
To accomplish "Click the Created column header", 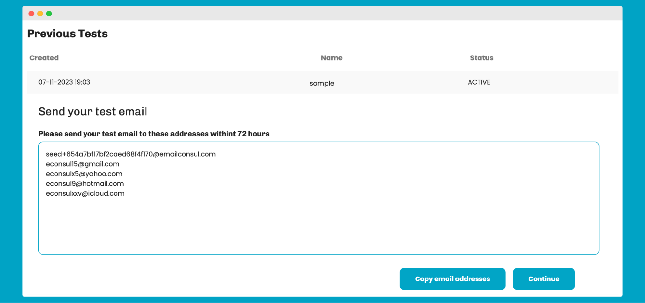I will click(x=44, y=58).
